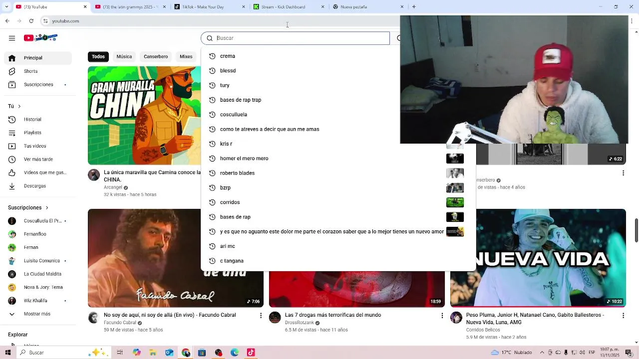Expand the Tú section arrow

click(19, 106)
